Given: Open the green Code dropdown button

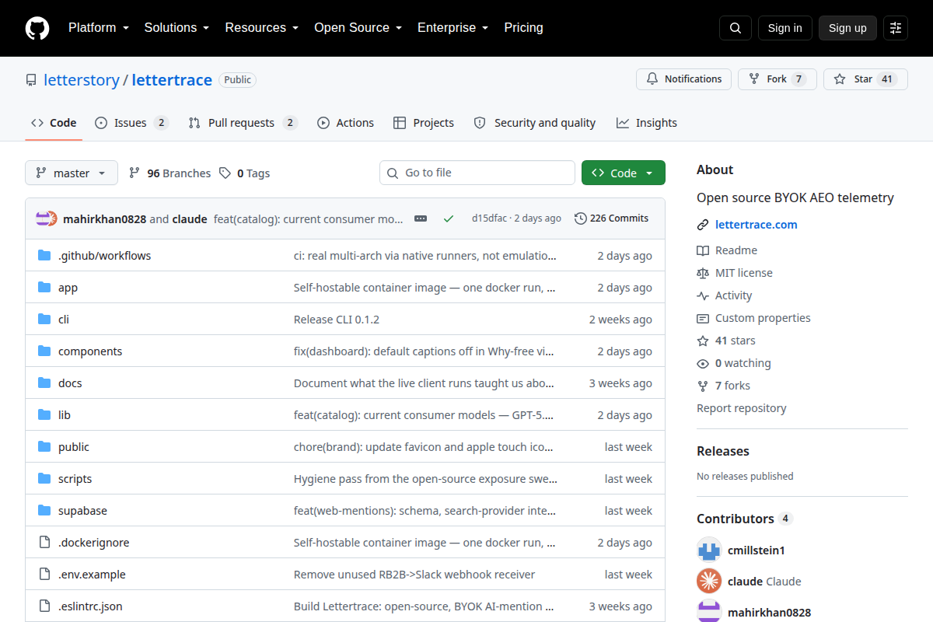Looking at the screenshot, I should (x=624, y=173).
